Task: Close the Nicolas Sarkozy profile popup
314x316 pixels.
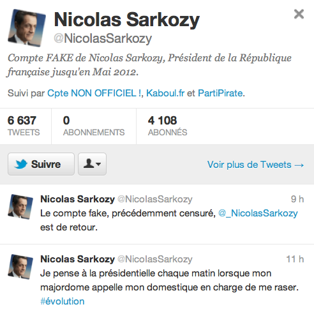Action: click(x=299, y=14)
